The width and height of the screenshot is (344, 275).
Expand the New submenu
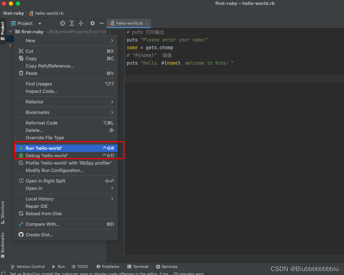point(30,40)
